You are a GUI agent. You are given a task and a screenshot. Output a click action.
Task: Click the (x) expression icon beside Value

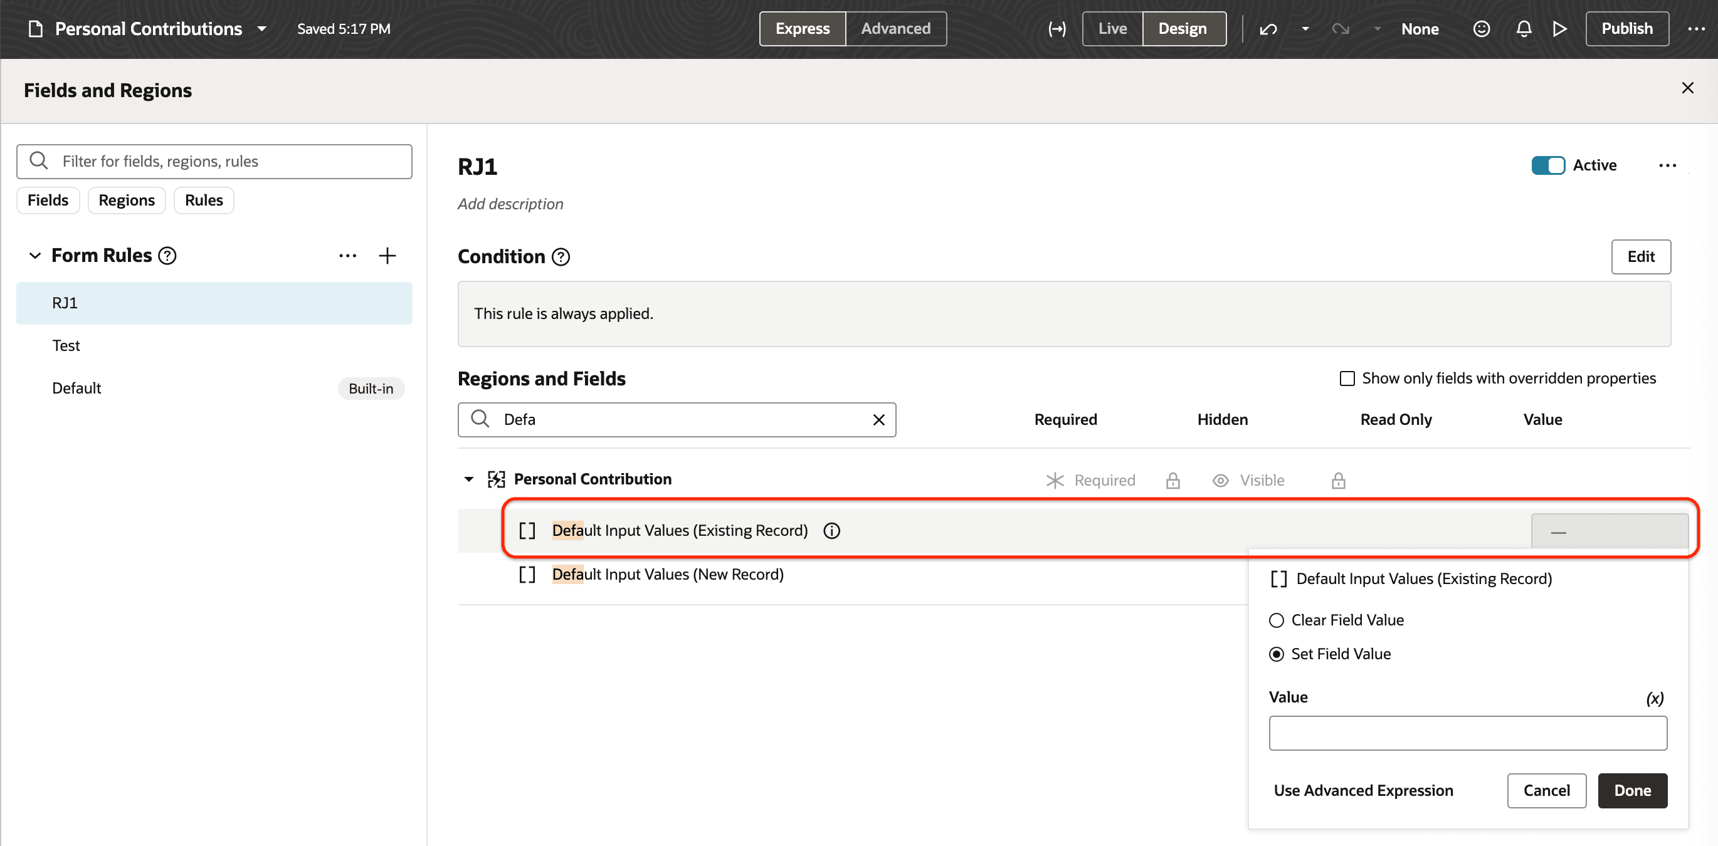click(1655, 698)
